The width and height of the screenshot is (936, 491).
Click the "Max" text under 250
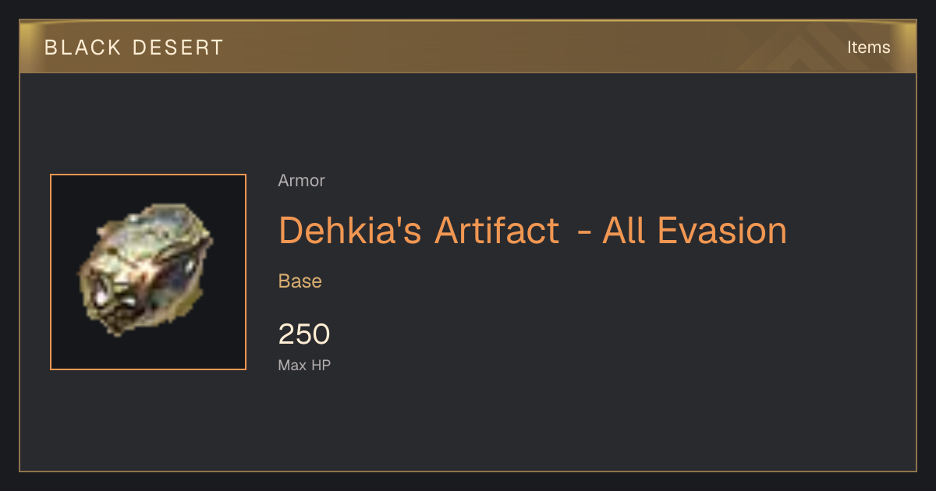292,365
